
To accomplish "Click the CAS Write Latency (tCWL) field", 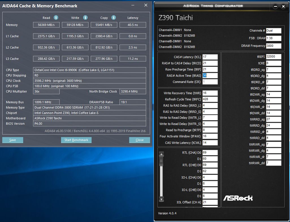I will point(210,143).
